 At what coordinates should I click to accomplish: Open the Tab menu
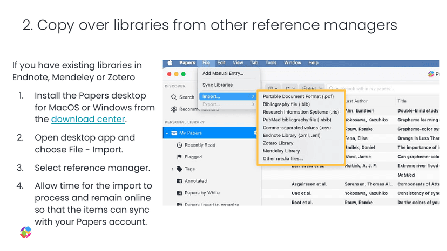click(254, 62)
